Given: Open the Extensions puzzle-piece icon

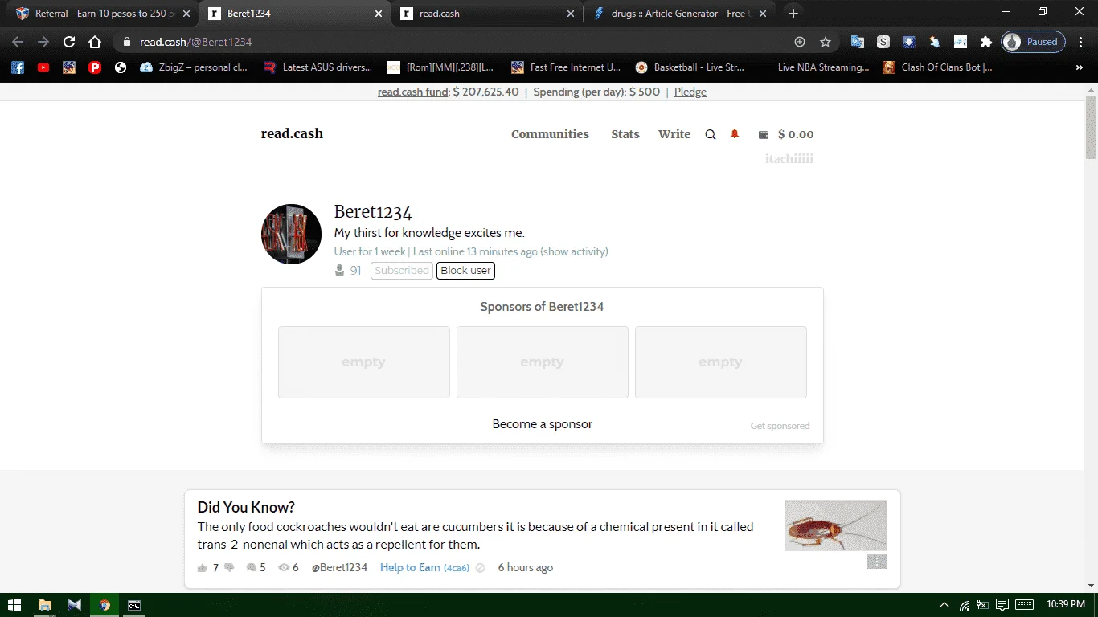Looking at the screenshot, I should click(985, 42).
